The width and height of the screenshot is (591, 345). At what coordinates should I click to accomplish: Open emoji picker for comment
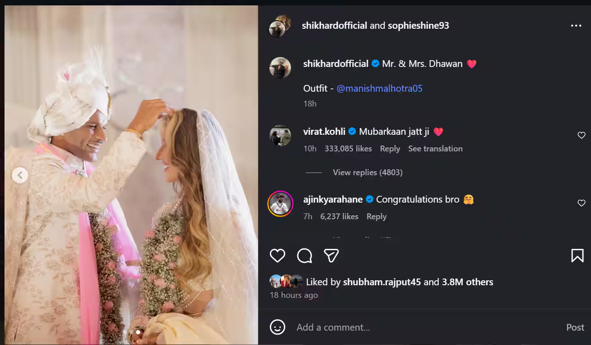click(278, 327)
